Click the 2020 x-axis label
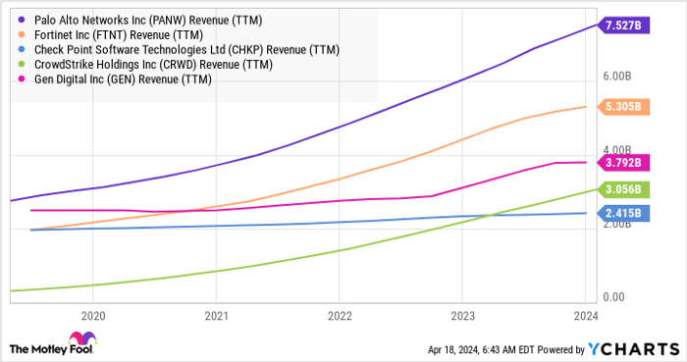Image resolution: width=687 pixels, height=362 pixels. (x=93, y=316)
